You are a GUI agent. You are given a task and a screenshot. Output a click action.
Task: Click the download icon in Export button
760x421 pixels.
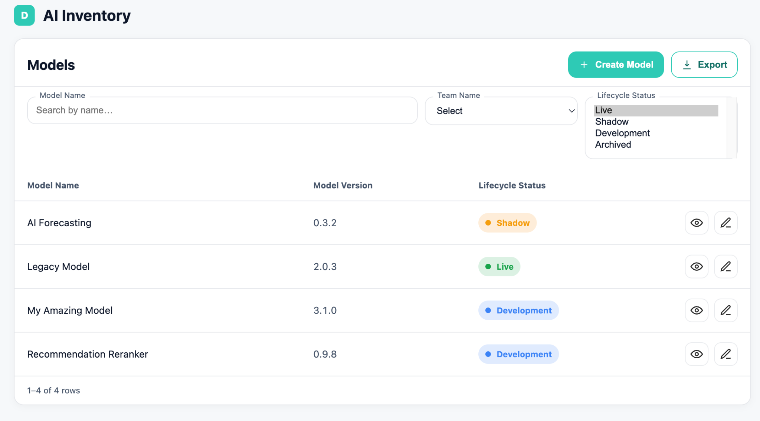pos(687,64)
